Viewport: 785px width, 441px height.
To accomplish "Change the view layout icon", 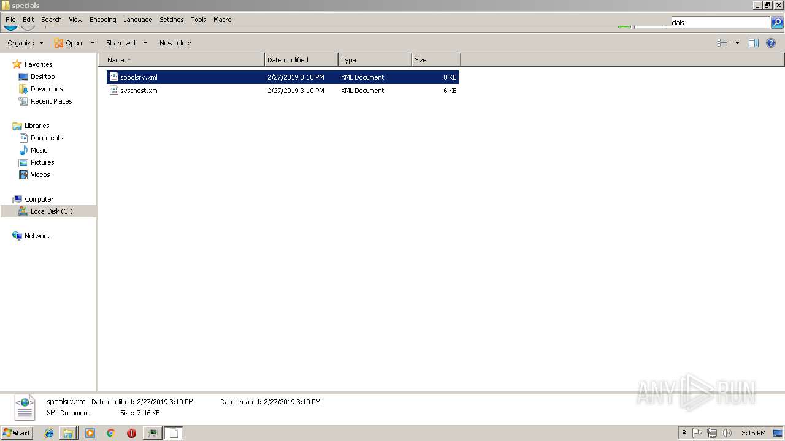I will click(x=722, y=43).
